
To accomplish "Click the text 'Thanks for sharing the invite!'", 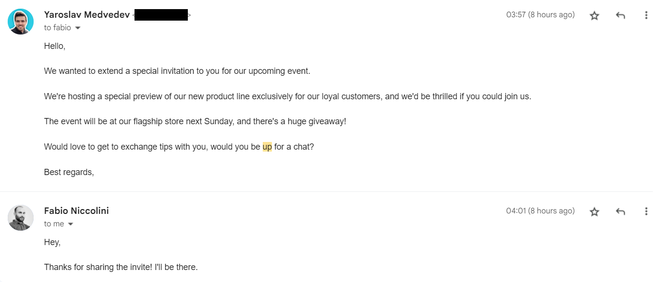I will 98,267.
